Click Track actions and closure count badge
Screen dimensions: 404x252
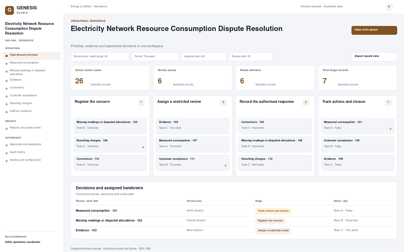[x=388, y=102]
